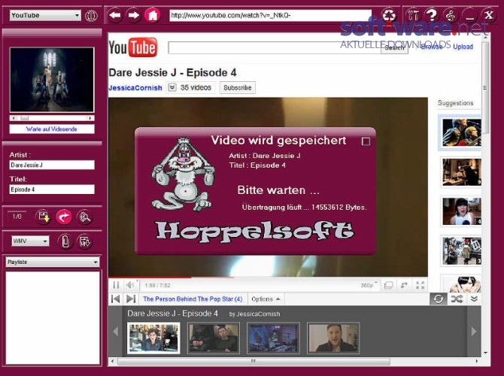
Task: Click the convert icon beside the paperclip
Action: click(85, 241)
